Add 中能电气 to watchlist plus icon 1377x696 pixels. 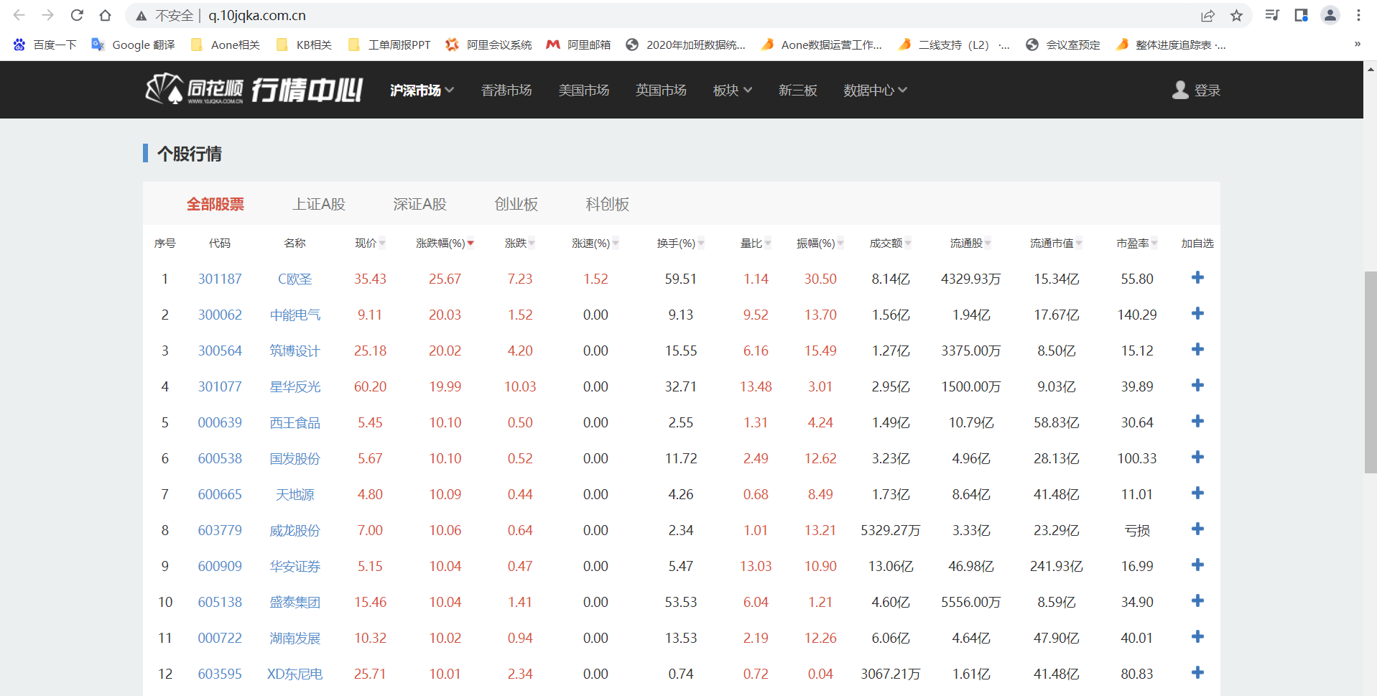(x=1197, y=314)
